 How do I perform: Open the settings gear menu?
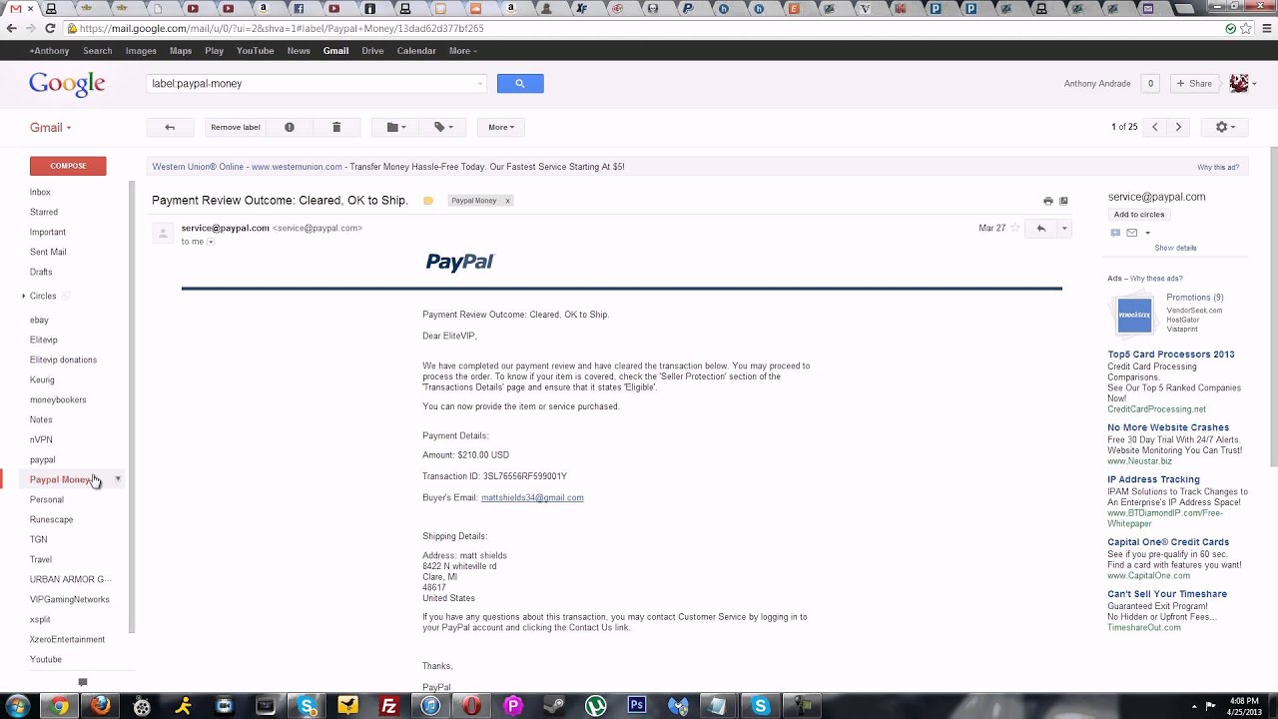click(x=1225, y=127)
